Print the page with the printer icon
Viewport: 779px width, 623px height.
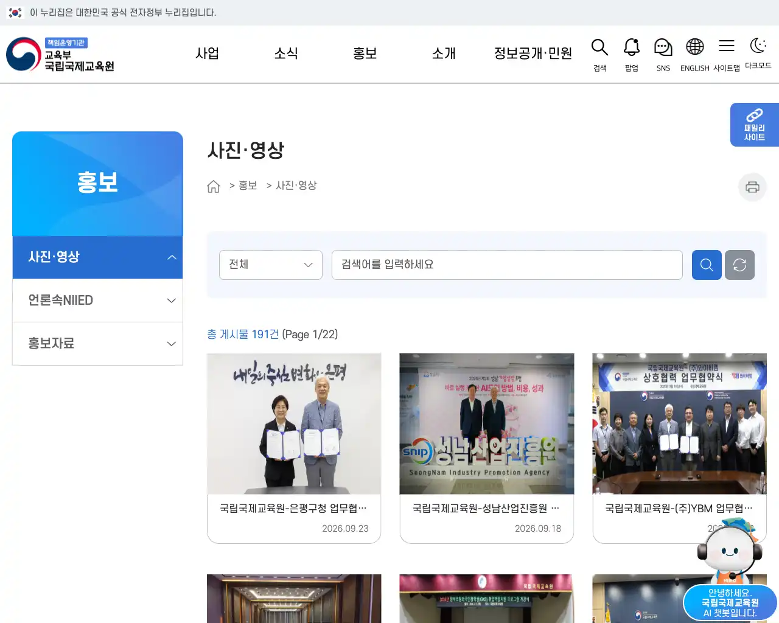click(x=752, y=187)
